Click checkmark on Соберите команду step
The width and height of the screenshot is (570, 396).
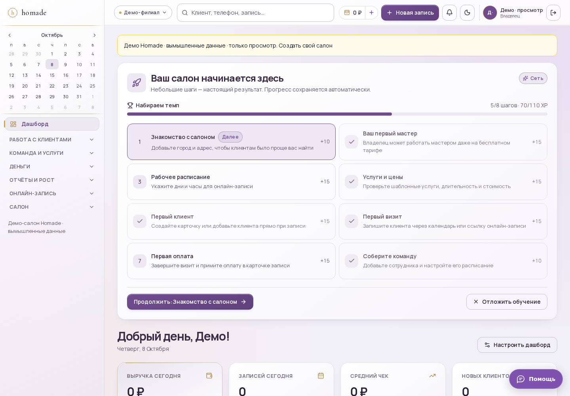351,261
